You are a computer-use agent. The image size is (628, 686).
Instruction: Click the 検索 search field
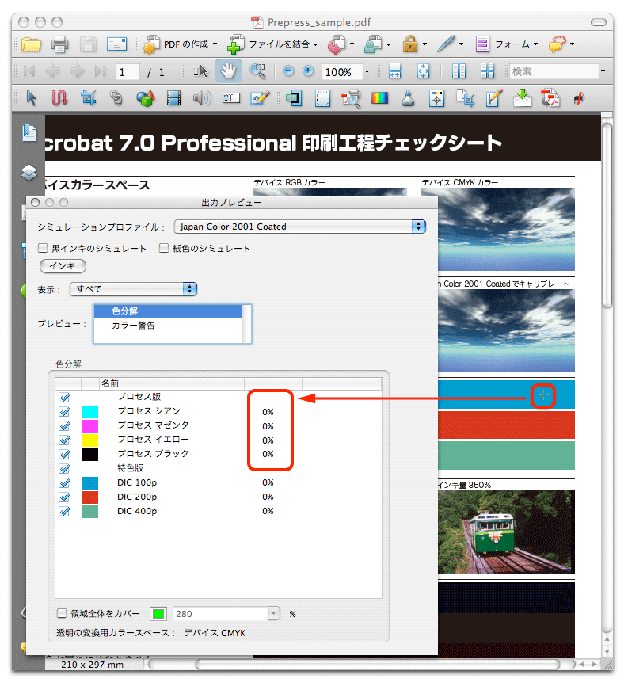(554, 71)
